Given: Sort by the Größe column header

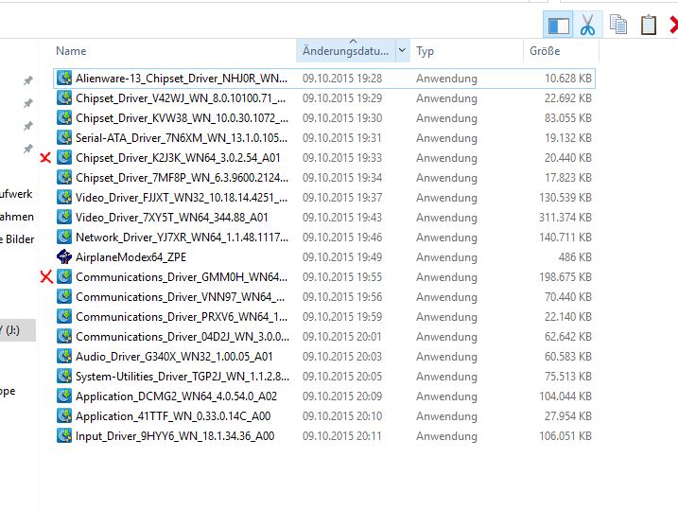Looking at the screenshot, I should click(545, 51).
